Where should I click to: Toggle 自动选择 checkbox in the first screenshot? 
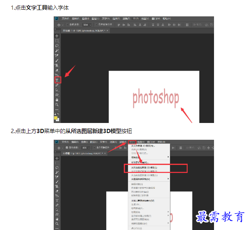point(67,25)
